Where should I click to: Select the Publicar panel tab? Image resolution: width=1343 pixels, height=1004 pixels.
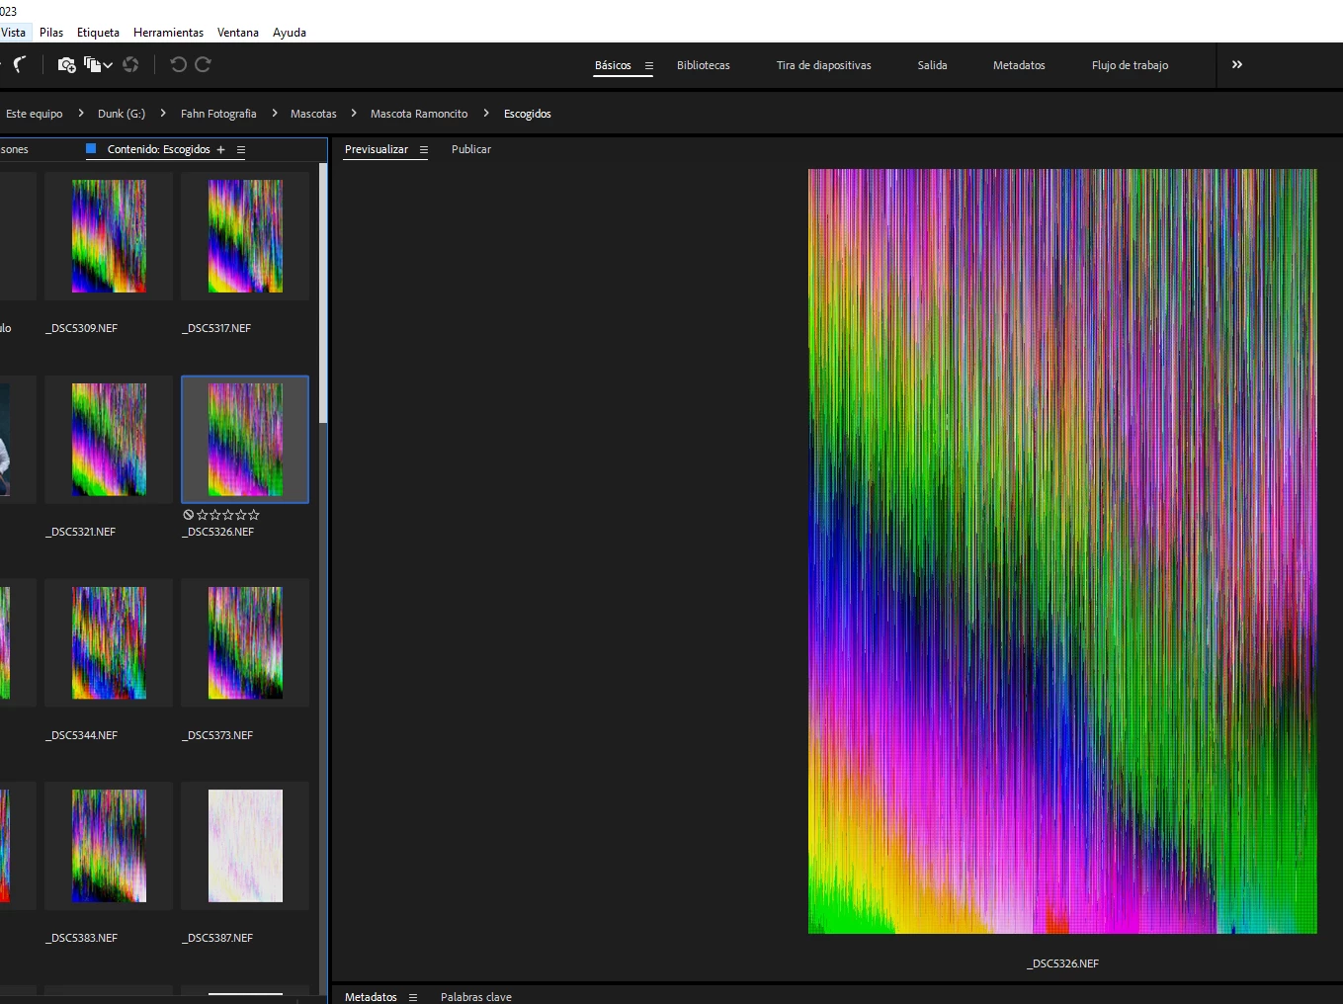pos(471,149)
